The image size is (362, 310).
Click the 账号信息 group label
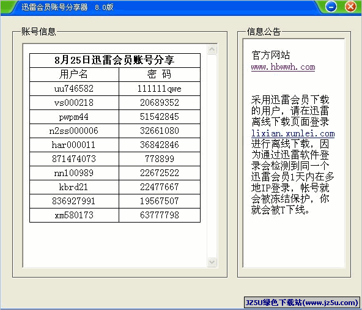tap(39, 32)
